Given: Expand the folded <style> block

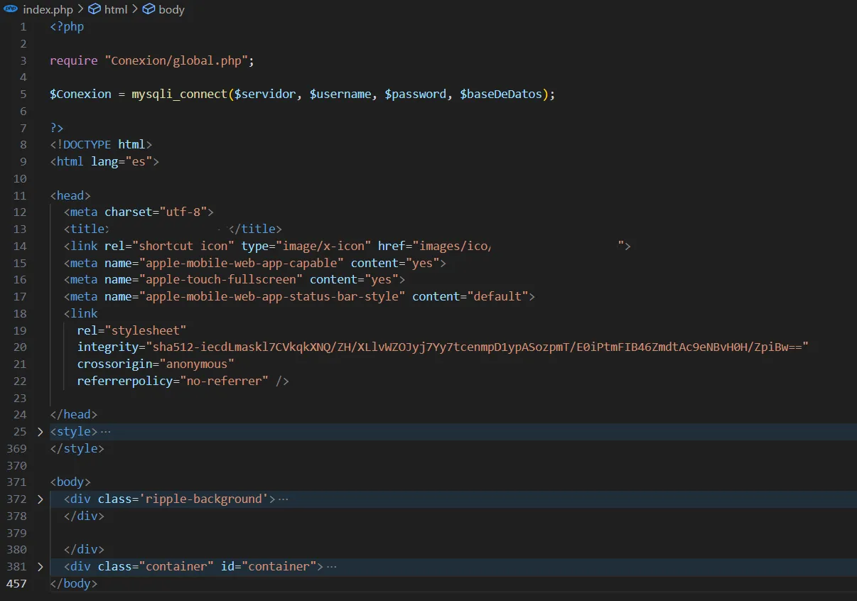Looking at the screenshot, I should pos(40,431).
